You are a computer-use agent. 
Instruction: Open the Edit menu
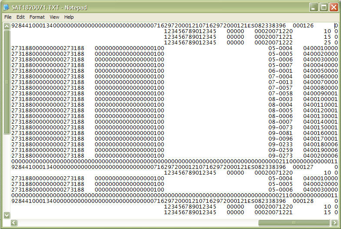click(x=20, y=17)
